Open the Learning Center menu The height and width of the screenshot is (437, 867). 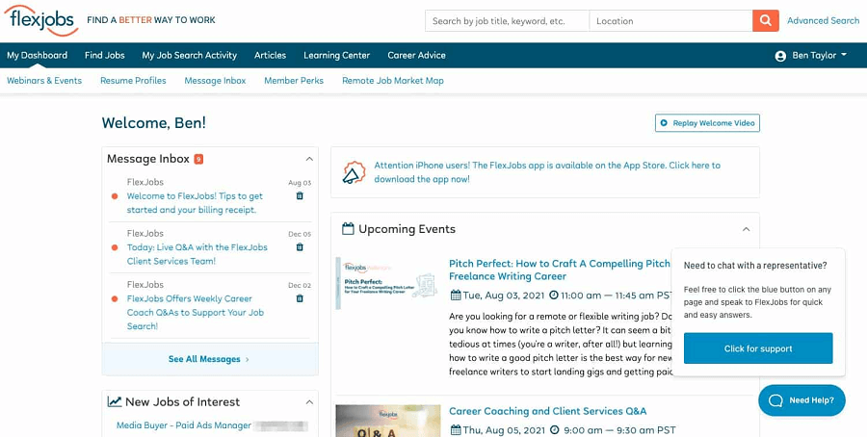[337, 55]
